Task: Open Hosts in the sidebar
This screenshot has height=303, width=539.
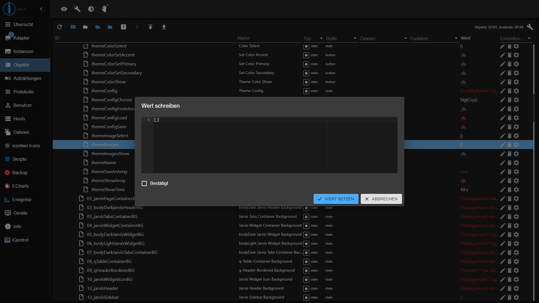Action: (x=25, y=119)
